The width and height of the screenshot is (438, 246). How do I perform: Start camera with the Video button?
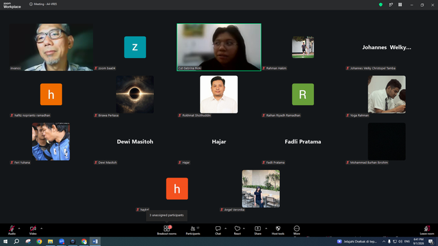point(33,230)
